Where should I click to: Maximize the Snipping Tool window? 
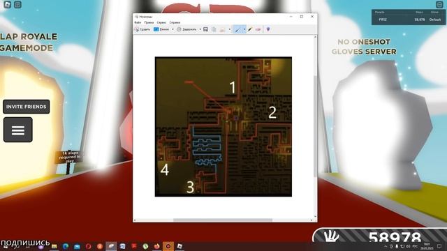pyautogui.click(x=302, y=17)
